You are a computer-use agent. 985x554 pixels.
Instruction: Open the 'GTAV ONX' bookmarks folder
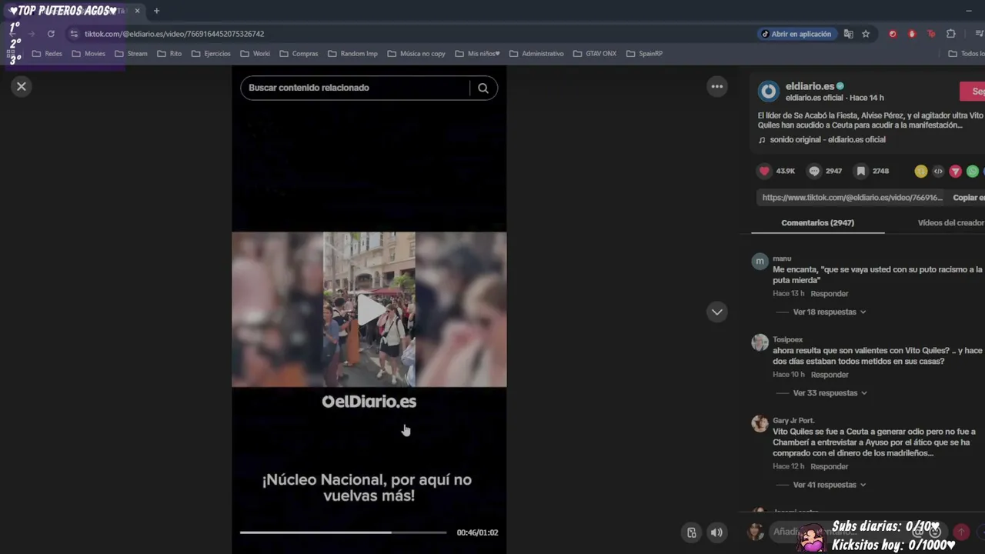[x=595, y=54]
